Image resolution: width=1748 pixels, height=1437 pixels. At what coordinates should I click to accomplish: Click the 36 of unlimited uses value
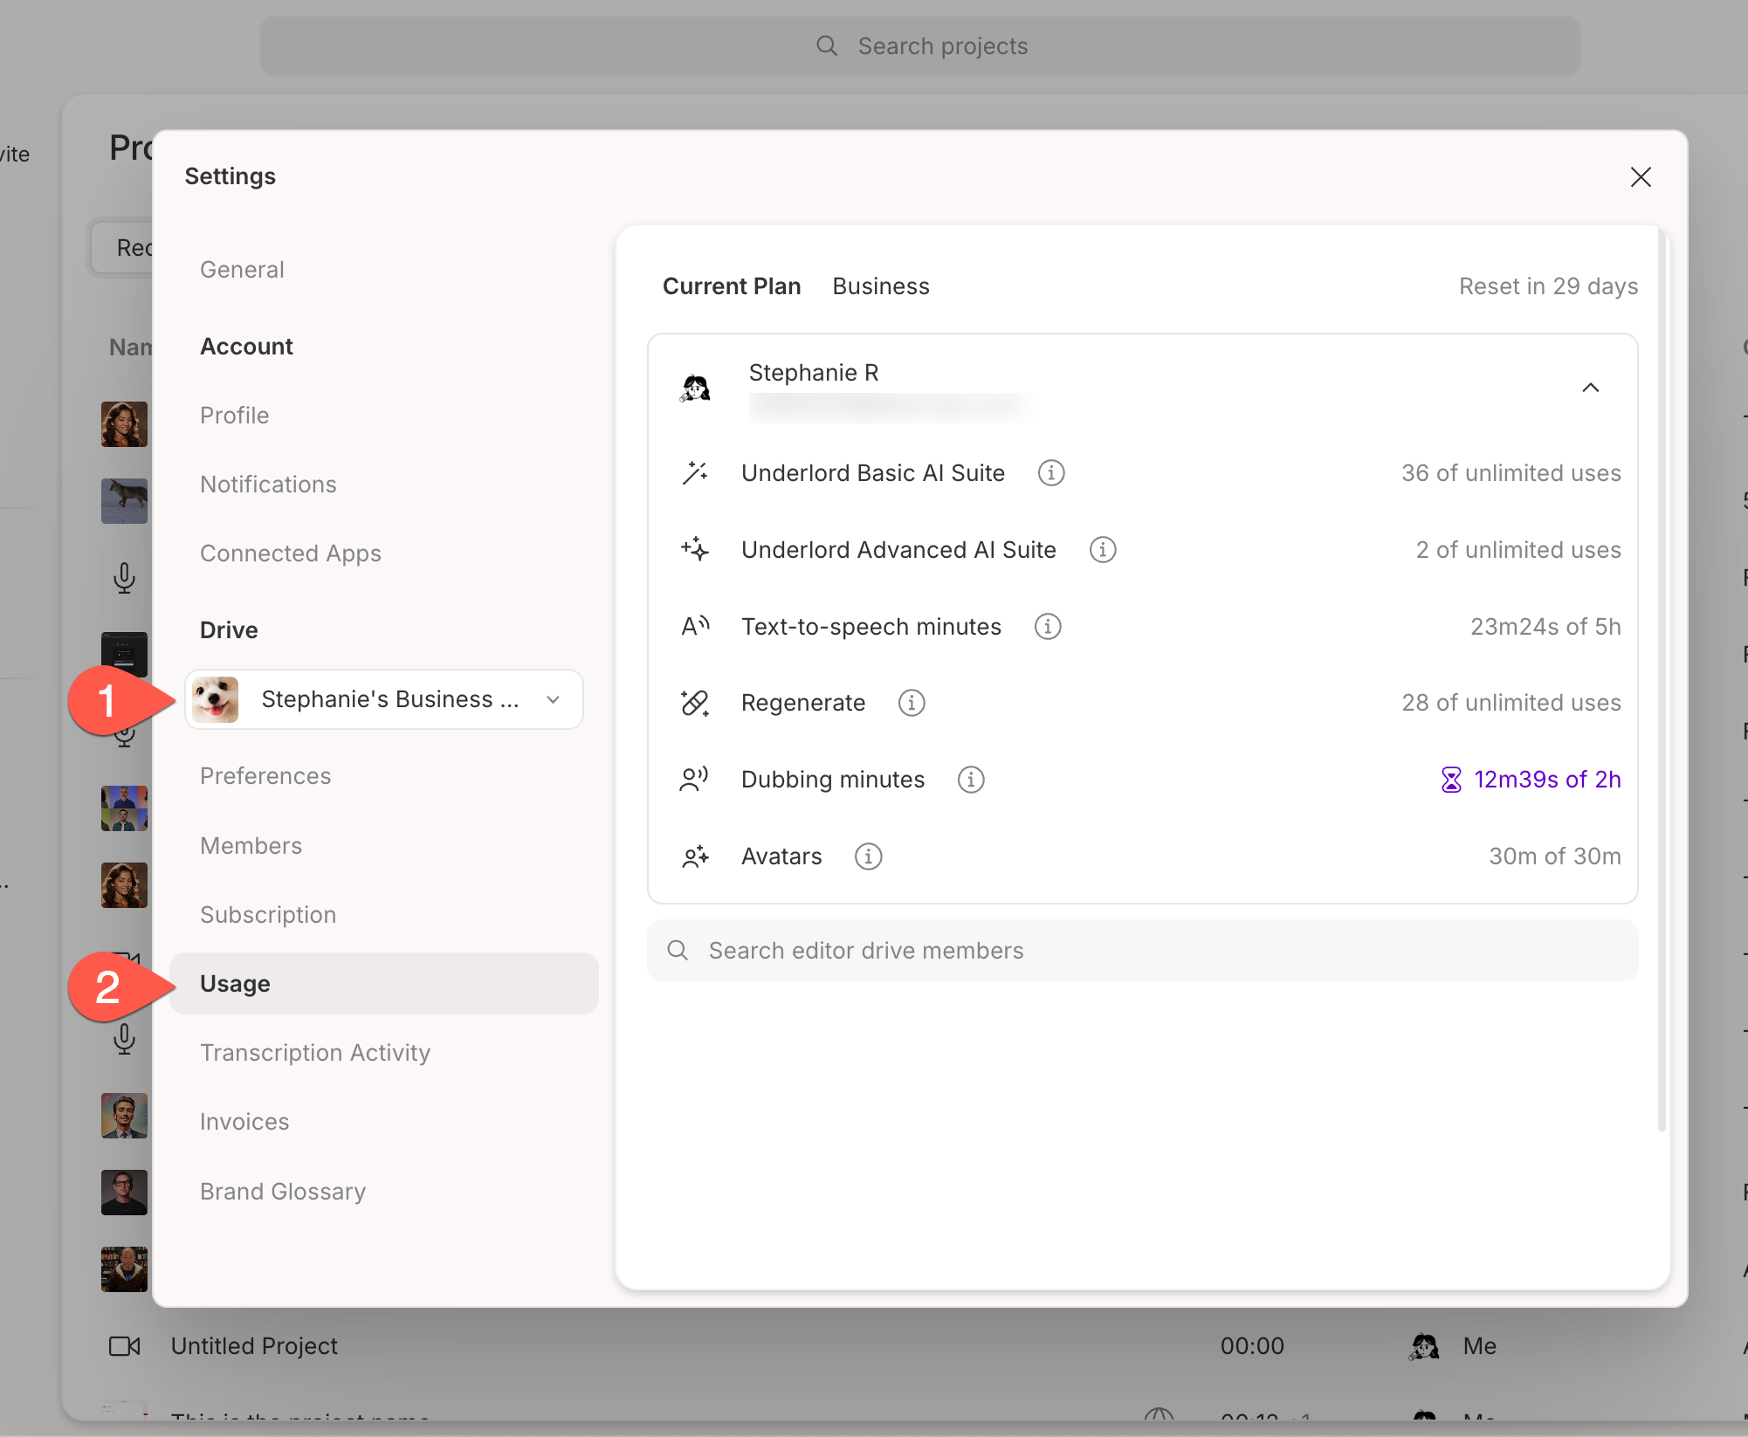(1511, 473)
